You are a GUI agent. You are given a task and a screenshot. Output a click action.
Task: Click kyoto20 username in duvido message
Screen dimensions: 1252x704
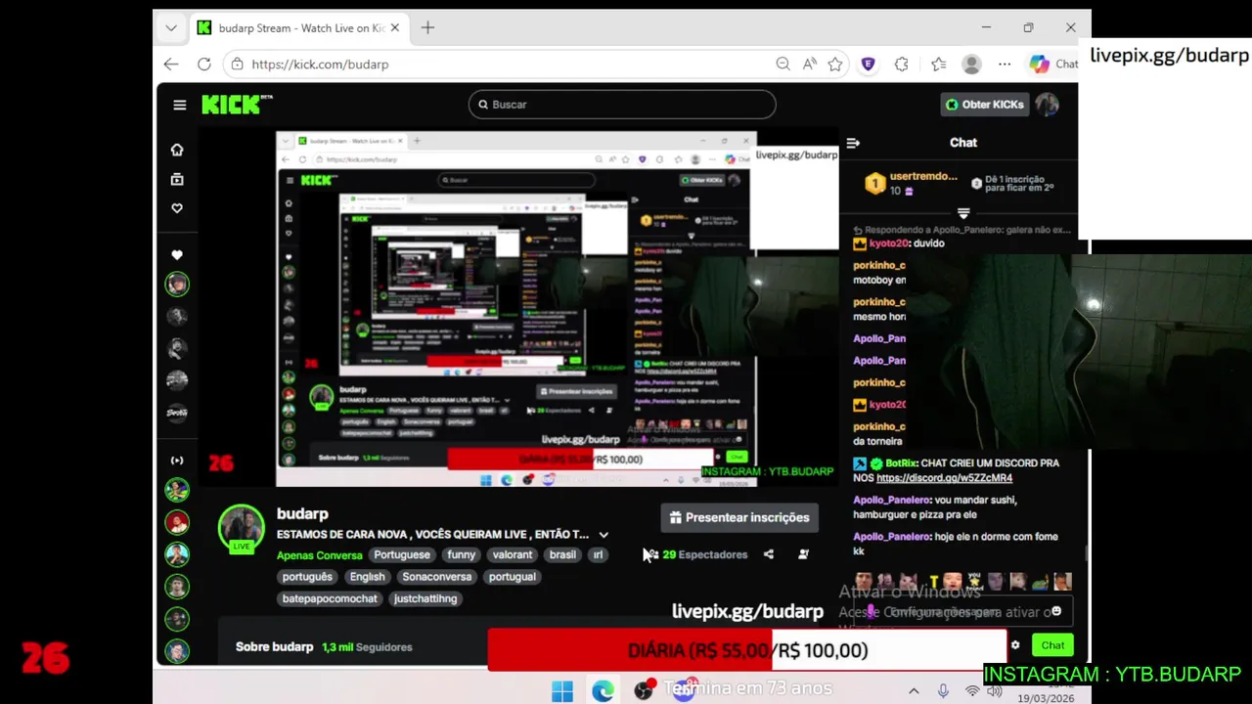click(x=889, y=243)
